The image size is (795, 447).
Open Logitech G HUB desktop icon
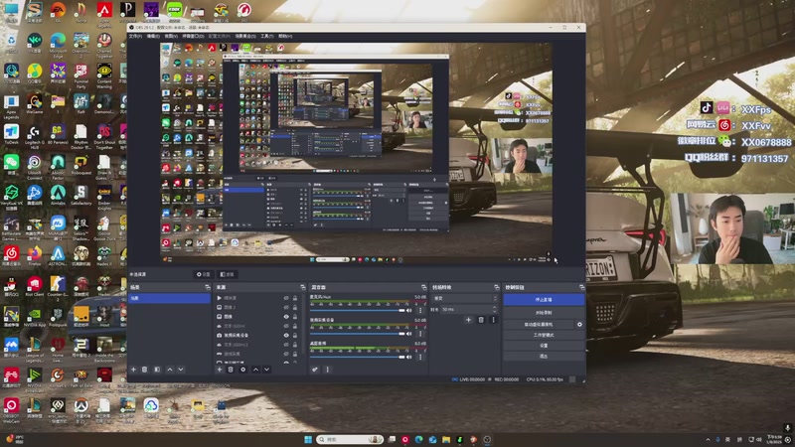click(35, 137)
